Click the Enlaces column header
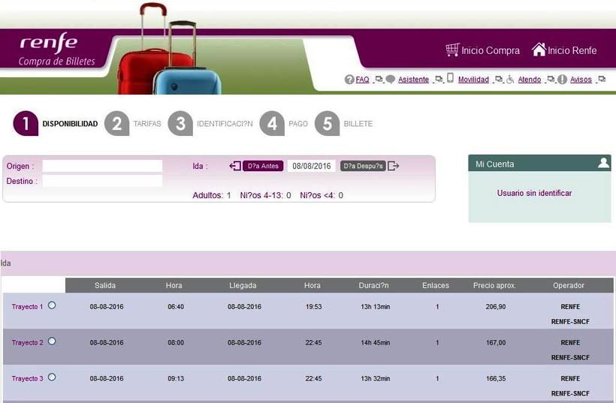Viewport: 616px width, 403px height. coord(436,285)
